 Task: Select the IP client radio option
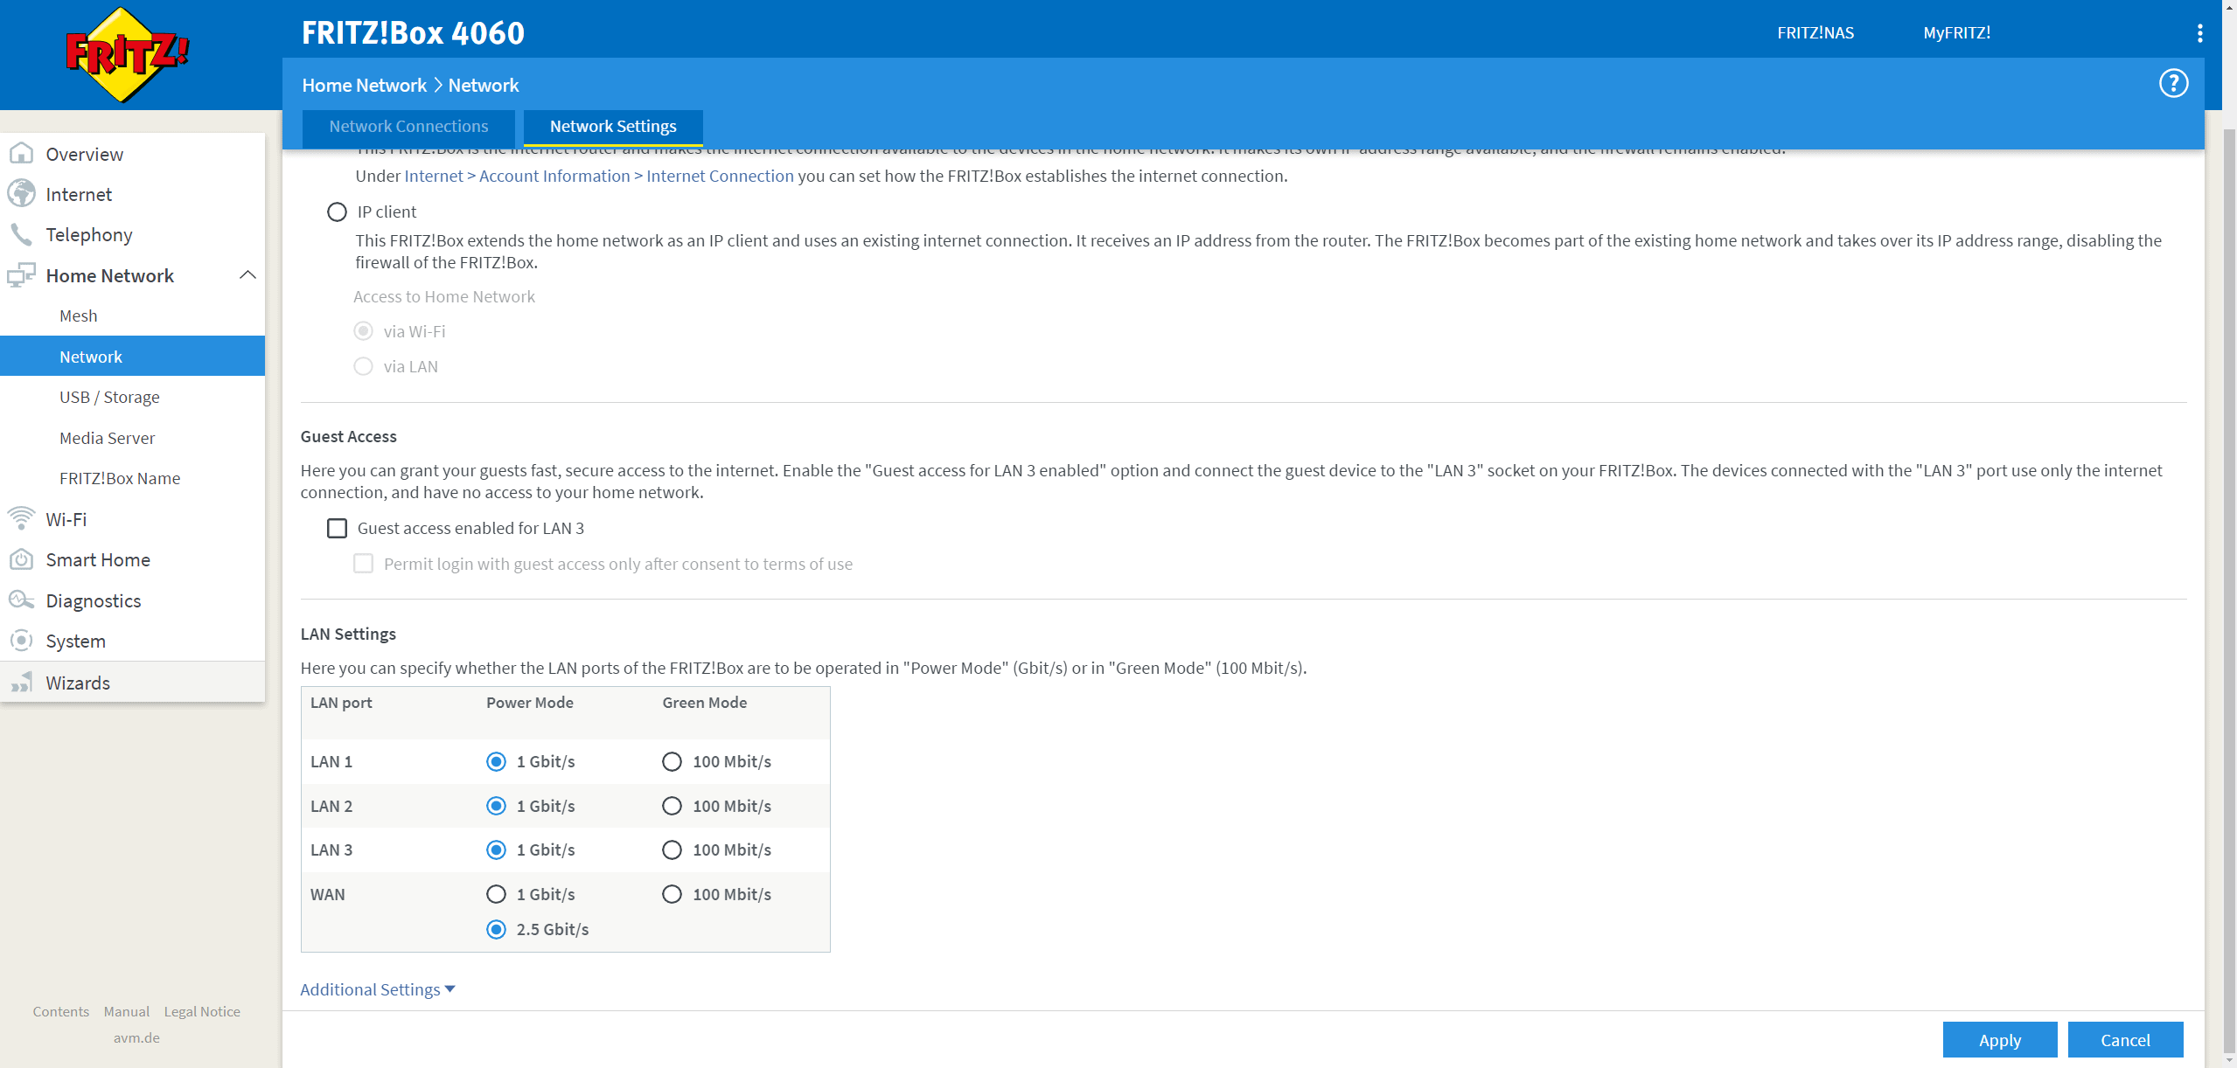click(x=337, y=212)
